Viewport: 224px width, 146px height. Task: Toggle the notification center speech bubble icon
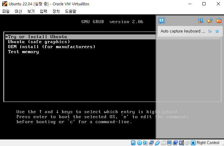[x=162, y=21]
